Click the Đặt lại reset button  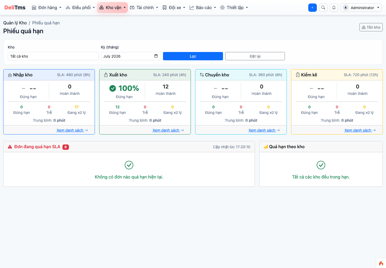tap(255, 56)
